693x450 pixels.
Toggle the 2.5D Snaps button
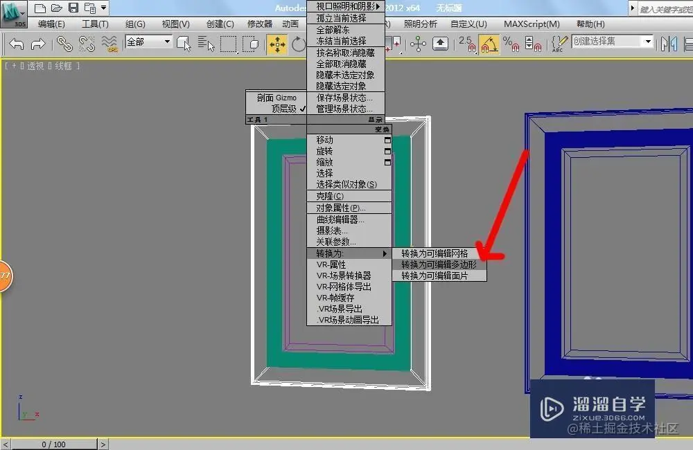(466, 44)
